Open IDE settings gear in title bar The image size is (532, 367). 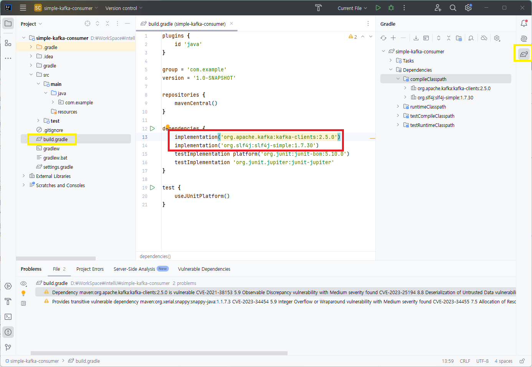(468, 8)
